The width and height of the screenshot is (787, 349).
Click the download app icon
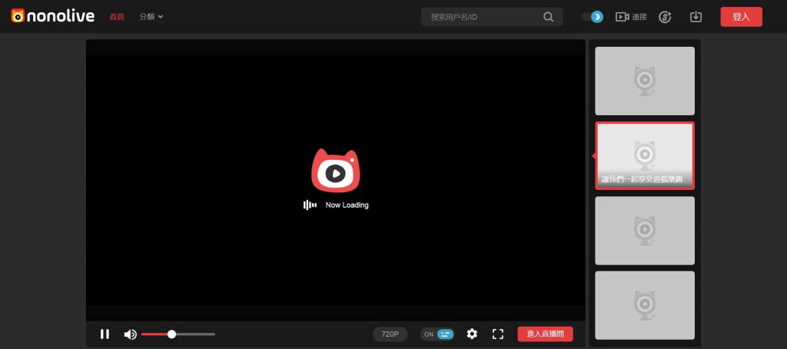point(696,17)
